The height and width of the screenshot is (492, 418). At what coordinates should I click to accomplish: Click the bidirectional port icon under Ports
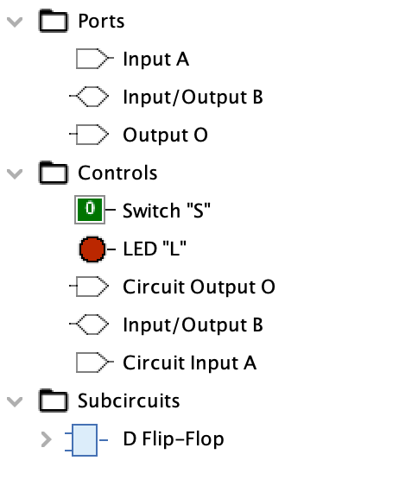pyautogui.click(x=89, y=97)
